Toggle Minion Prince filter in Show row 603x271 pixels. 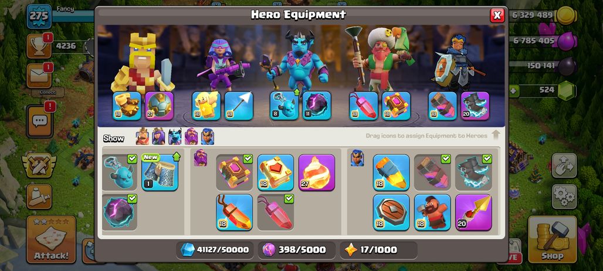[175, 137]
